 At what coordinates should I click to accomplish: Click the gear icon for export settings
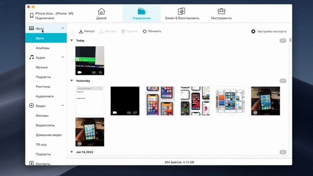(253, 31)
